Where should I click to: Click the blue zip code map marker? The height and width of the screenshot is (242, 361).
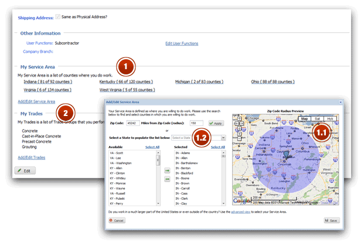click(x=286, y=155)
